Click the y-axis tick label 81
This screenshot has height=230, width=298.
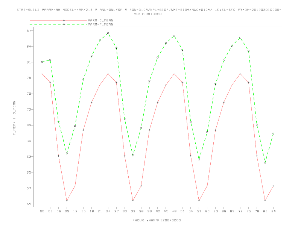click(x=29, y=62)
